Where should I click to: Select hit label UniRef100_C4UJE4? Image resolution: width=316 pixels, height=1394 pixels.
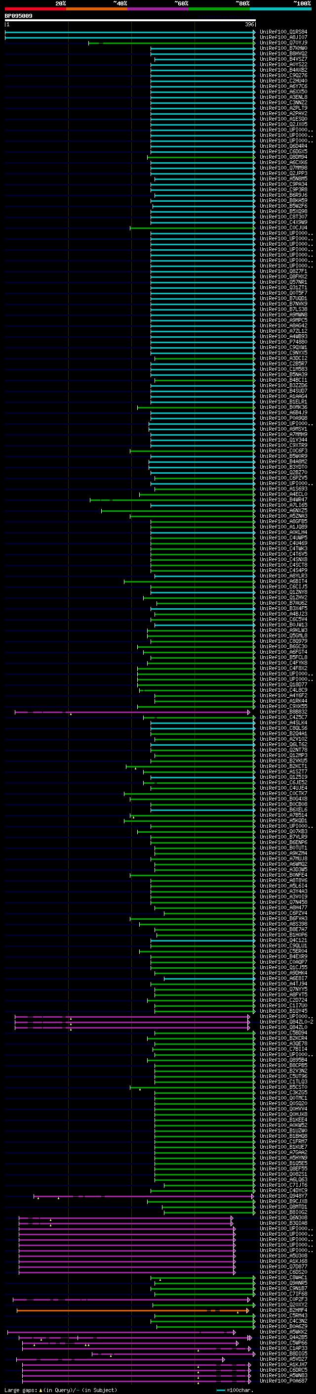283,787
